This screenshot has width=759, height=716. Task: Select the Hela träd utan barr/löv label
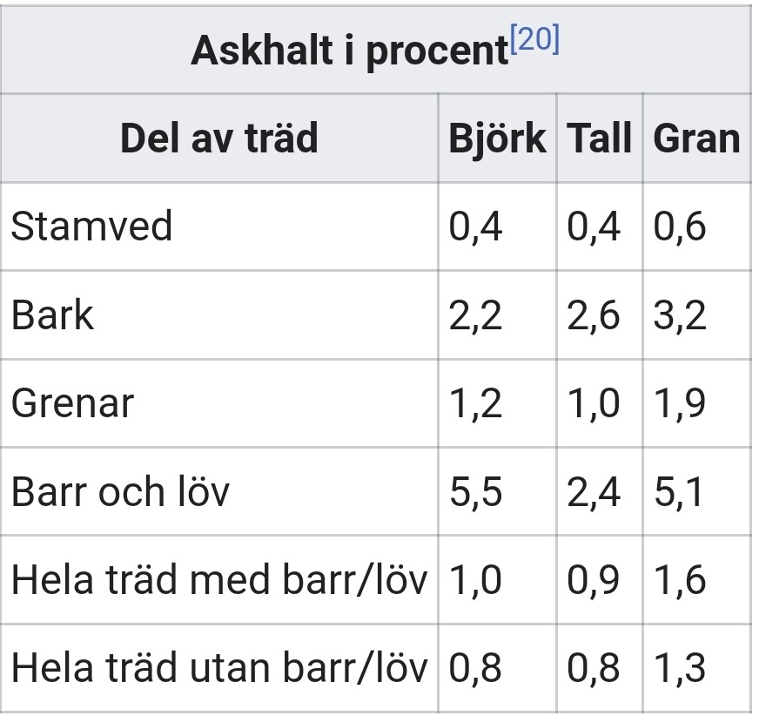point(219,668)
